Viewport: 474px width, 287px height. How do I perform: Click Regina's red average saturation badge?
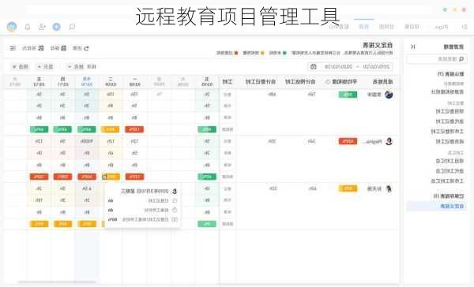pos(348,141)
